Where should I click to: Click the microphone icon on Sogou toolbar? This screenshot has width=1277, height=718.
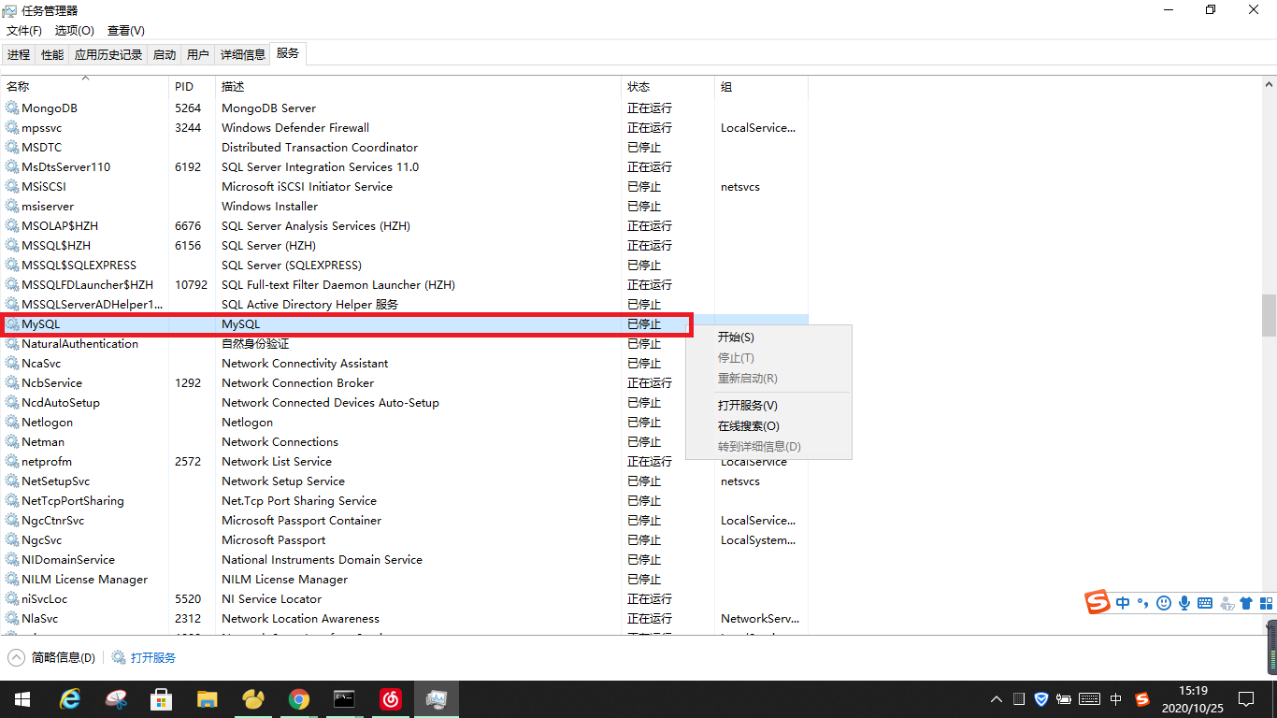coord(1184,602)
